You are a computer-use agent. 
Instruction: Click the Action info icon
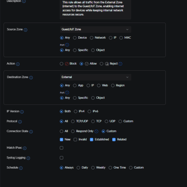(x=18, y=64)
